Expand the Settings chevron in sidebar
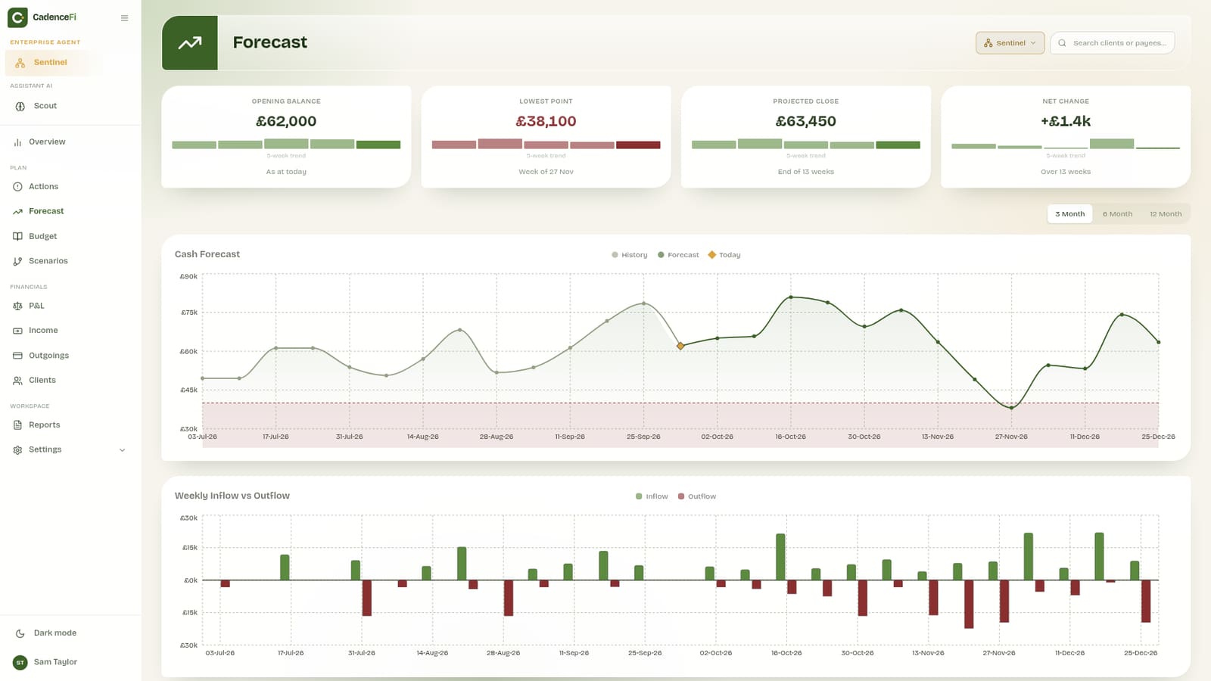Screen dimensions: 1211x681 123,450
